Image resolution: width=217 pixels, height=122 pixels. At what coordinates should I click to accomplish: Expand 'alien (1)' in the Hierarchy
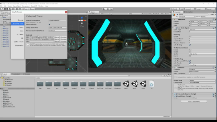click(2, 28)
